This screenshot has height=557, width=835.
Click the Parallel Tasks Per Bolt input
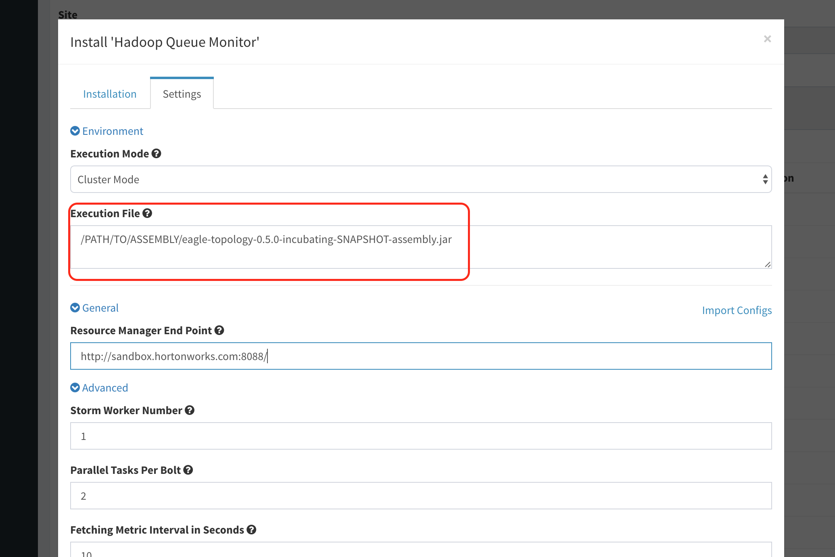pos(421,496)
